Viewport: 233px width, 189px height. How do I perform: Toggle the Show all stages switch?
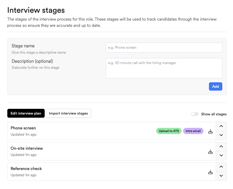195,114
